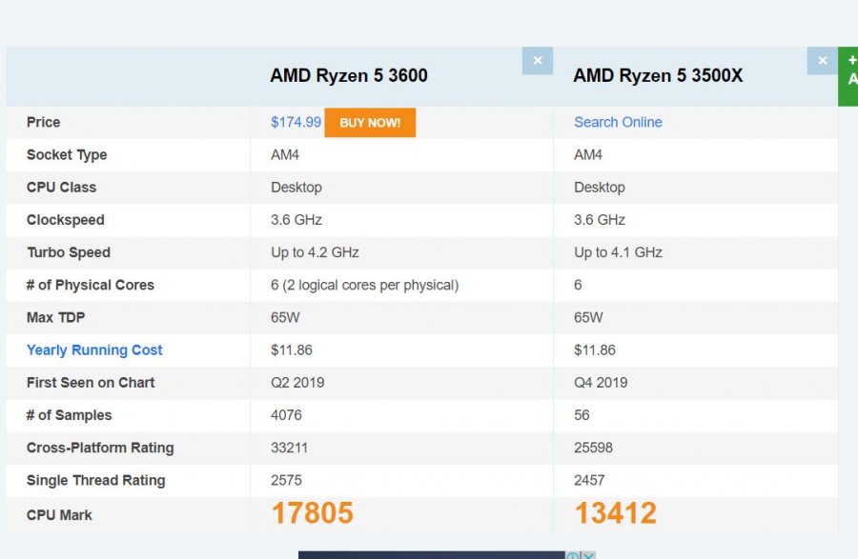Click the Socket Type row label

click(x=67, y=154)
